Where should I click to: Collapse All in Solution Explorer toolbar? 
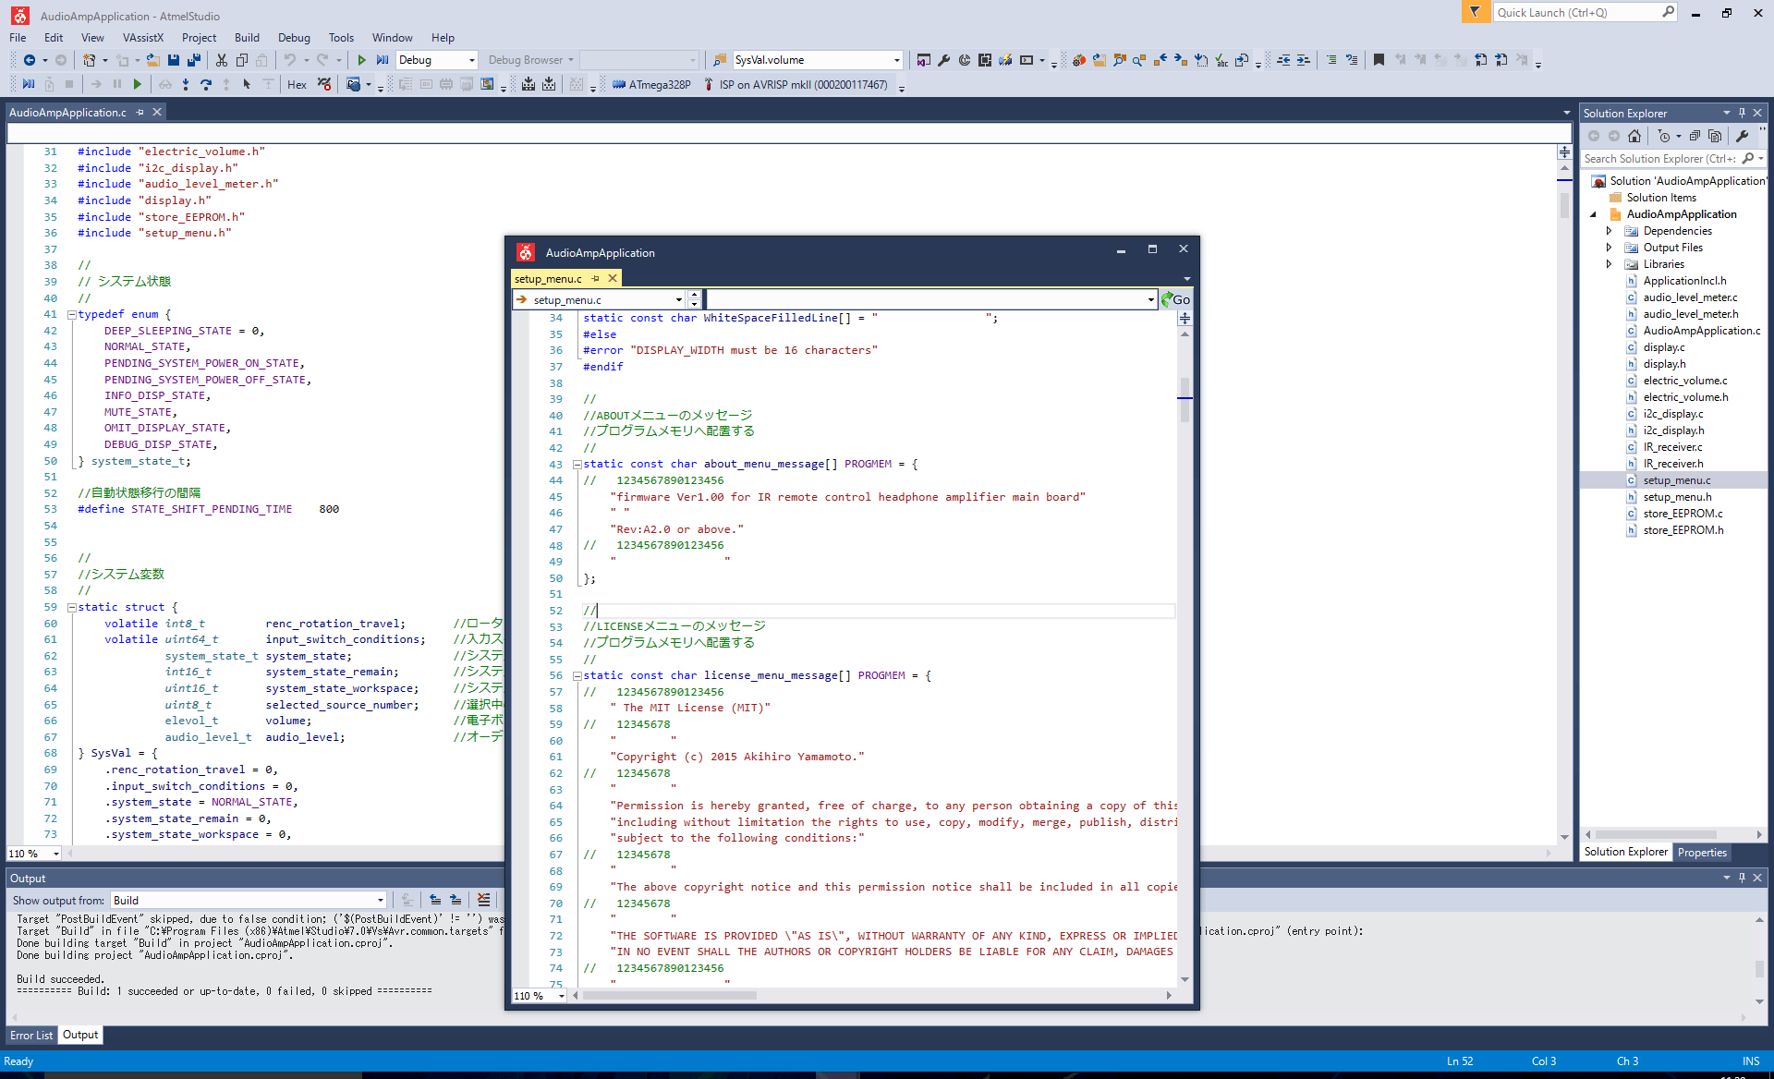1695,136
